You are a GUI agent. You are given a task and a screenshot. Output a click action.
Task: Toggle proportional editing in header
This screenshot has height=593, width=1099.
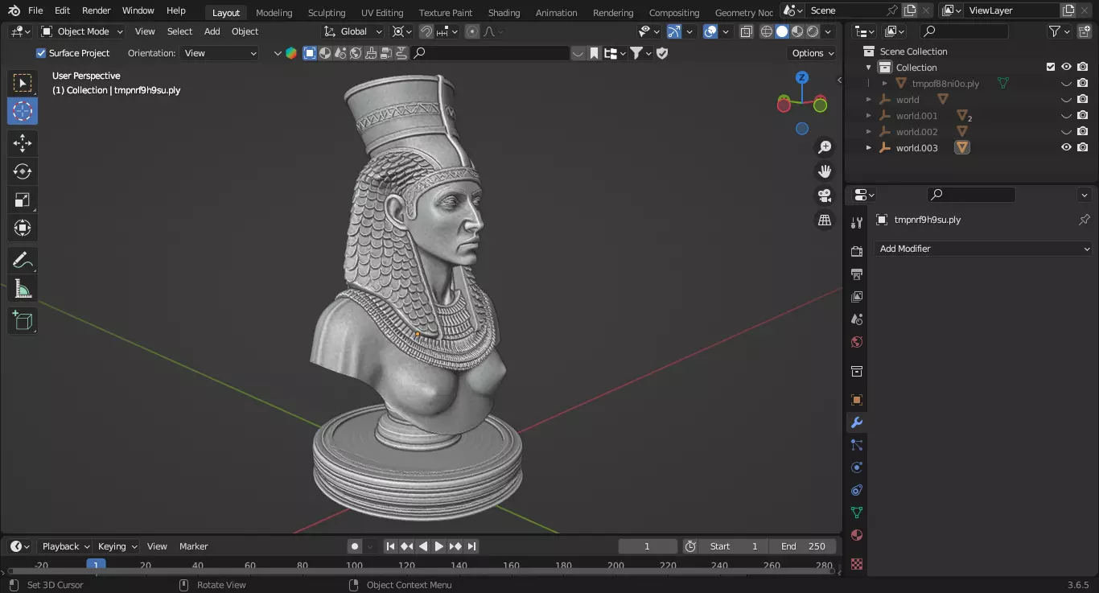click(x=472, y=31)
